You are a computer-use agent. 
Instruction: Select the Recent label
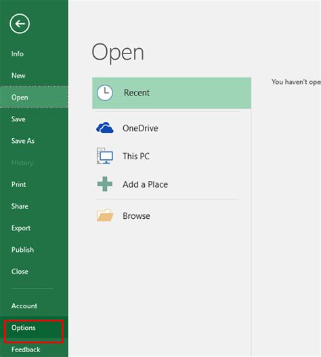137,93
